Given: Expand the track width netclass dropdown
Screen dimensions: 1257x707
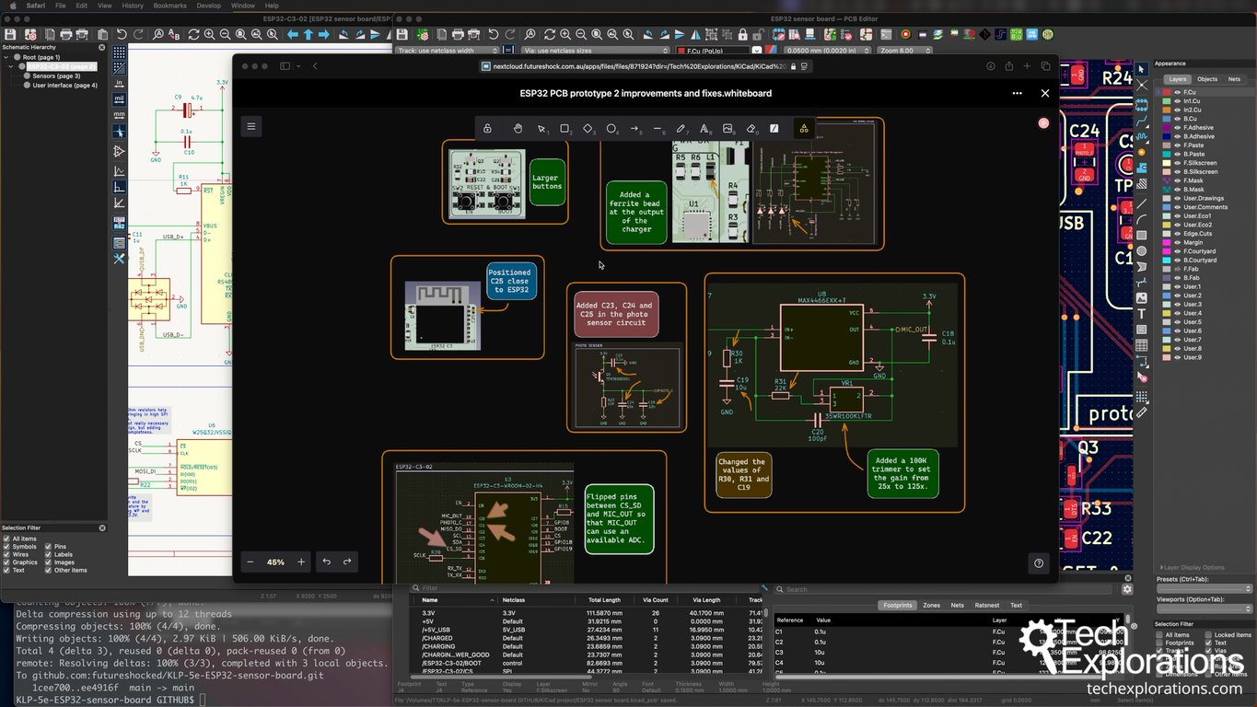Looking at the screenshot, I should (x=448, y=51).
